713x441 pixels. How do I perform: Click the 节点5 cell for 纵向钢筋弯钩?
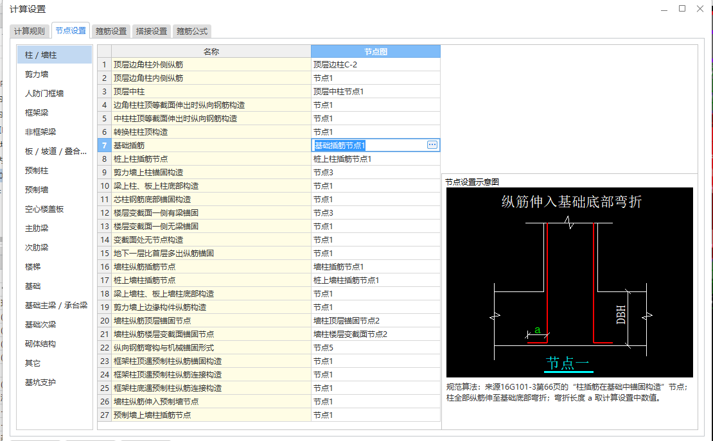pos(376,348)
